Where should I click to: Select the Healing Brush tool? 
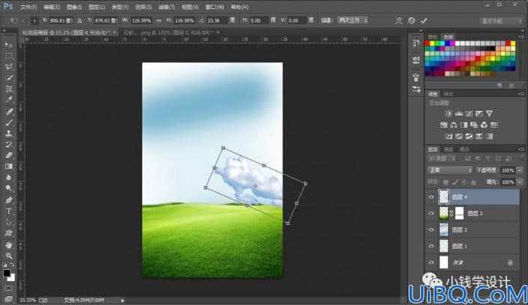8,111
